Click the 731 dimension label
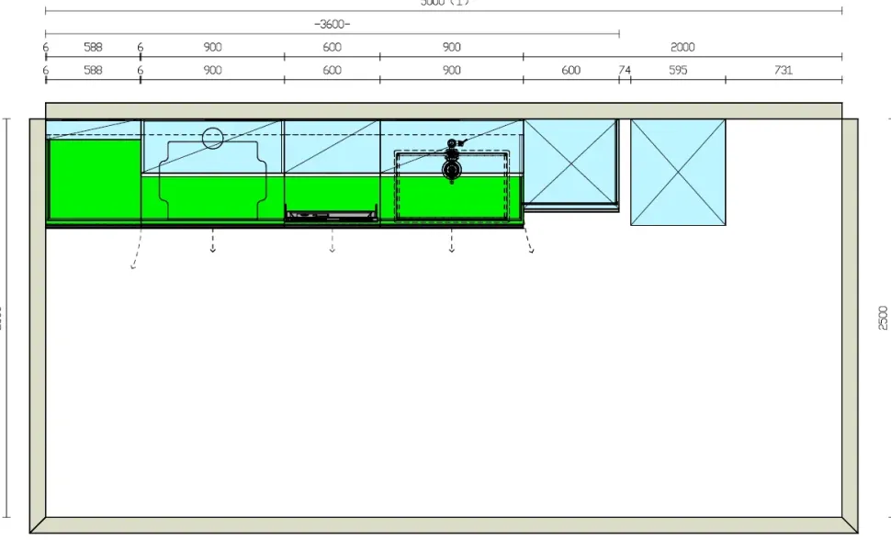 click(784, 70)
